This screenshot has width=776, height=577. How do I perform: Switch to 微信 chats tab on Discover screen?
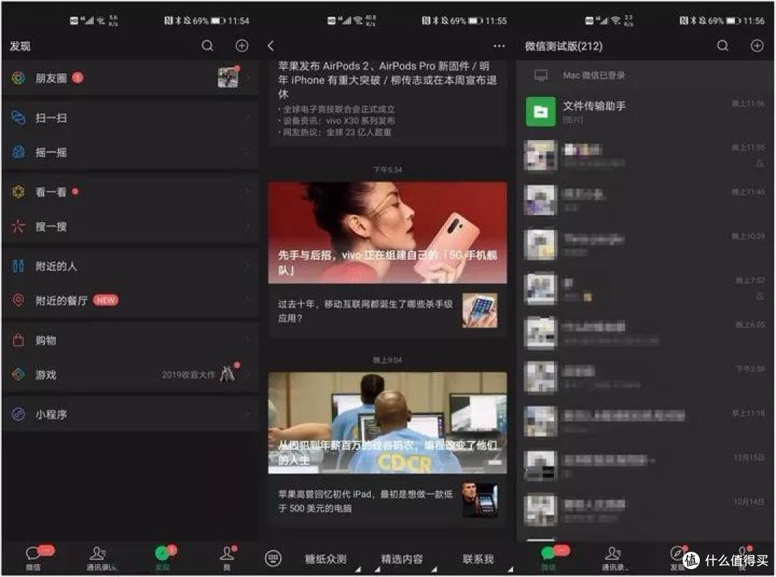34,558
